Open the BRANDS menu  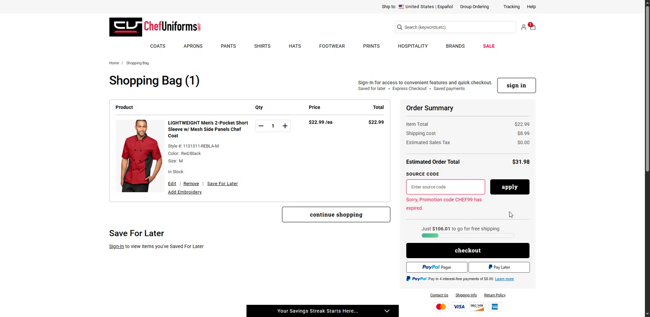[x=455, y=46]
